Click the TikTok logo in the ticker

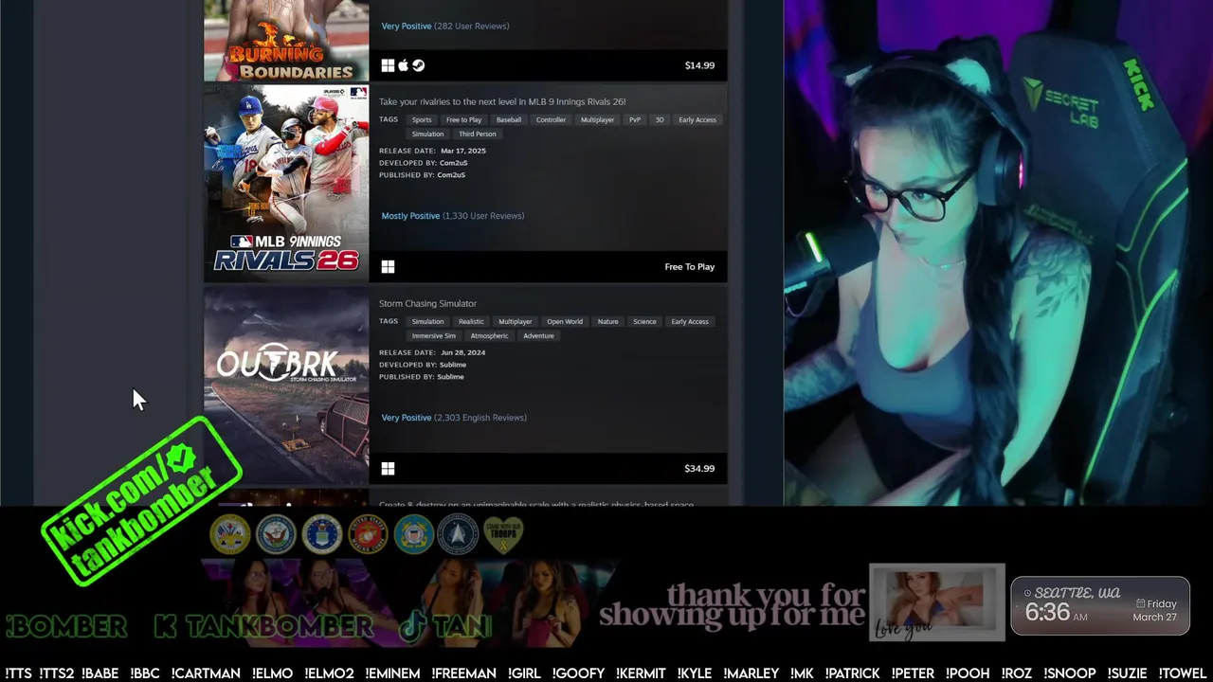(413, 626)
